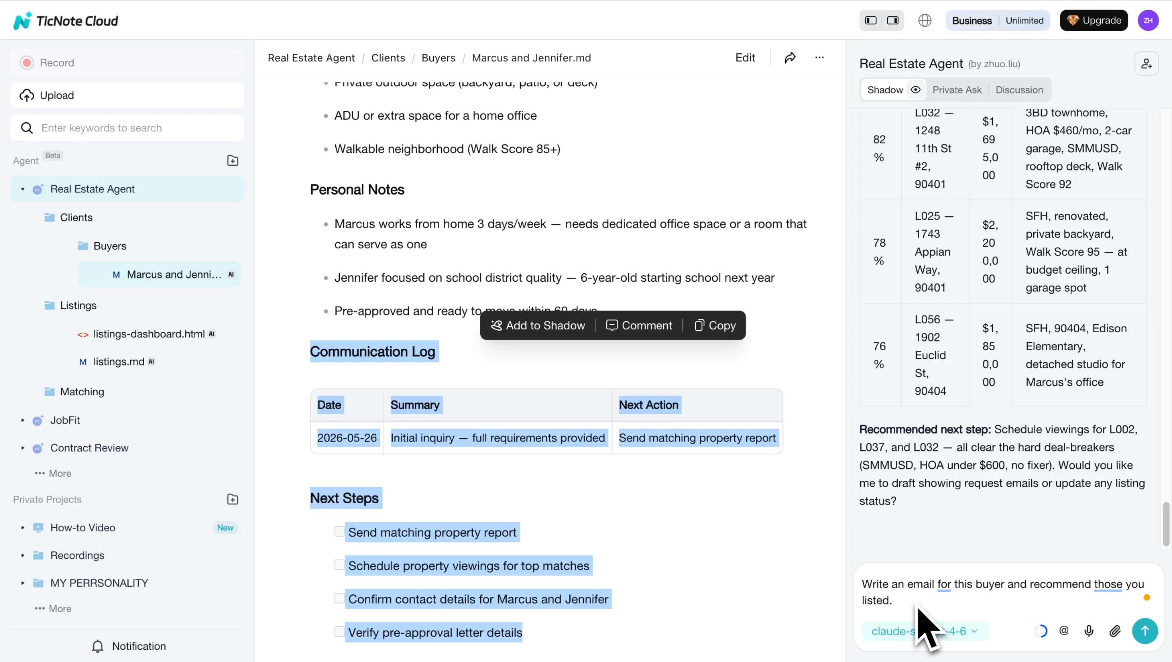Click the Upload cloud icon

click(x=27, y=95)
